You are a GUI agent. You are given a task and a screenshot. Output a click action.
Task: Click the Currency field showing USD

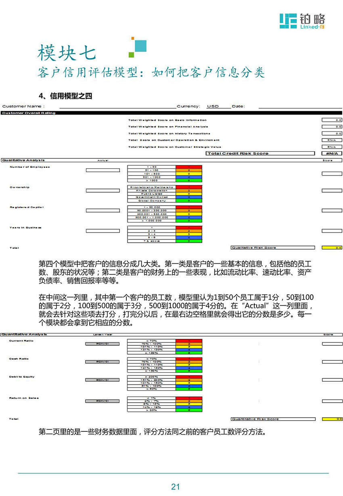click(x=218, y=107)
